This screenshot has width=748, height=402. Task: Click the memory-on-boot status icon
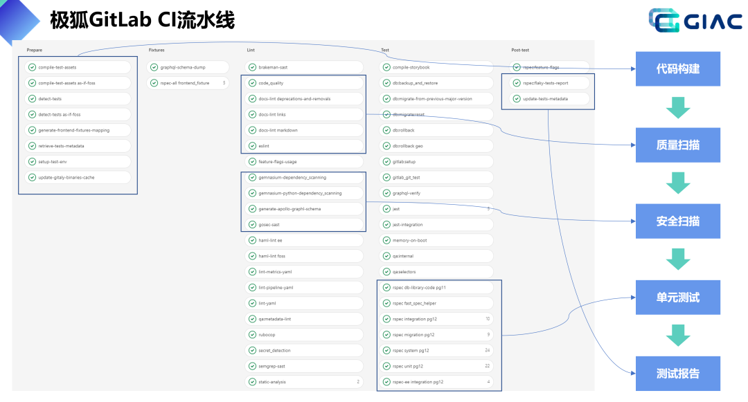[386, 240]
